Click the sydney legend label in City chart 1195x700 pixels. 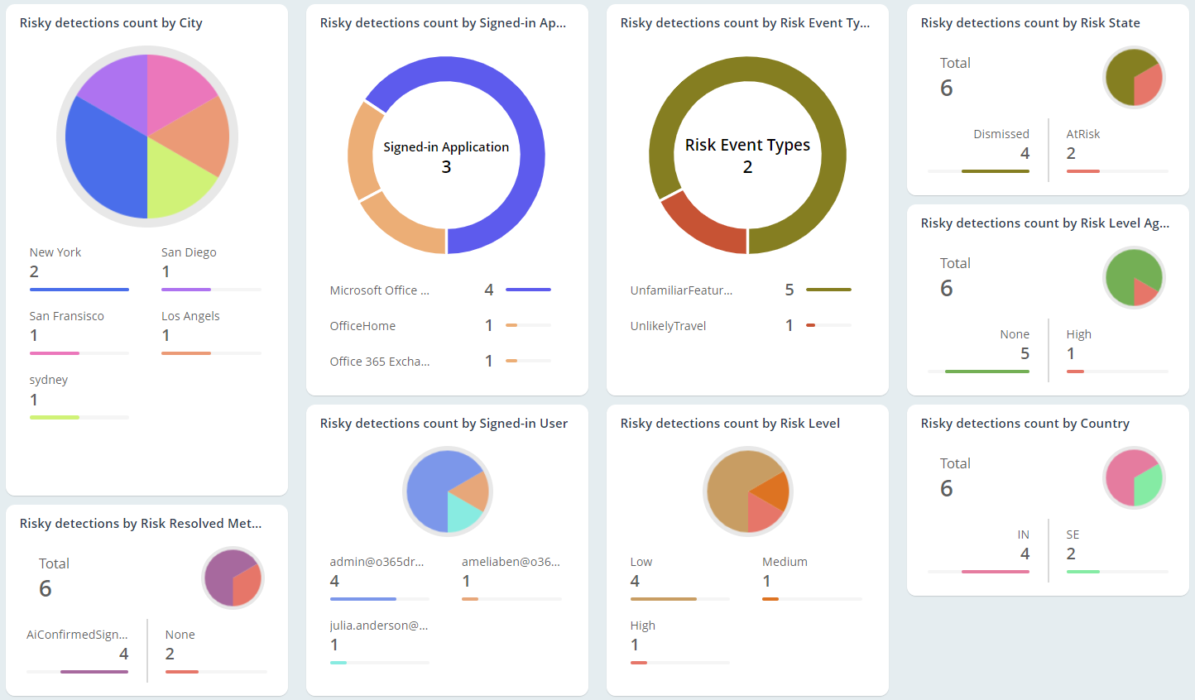coord(48,379)
